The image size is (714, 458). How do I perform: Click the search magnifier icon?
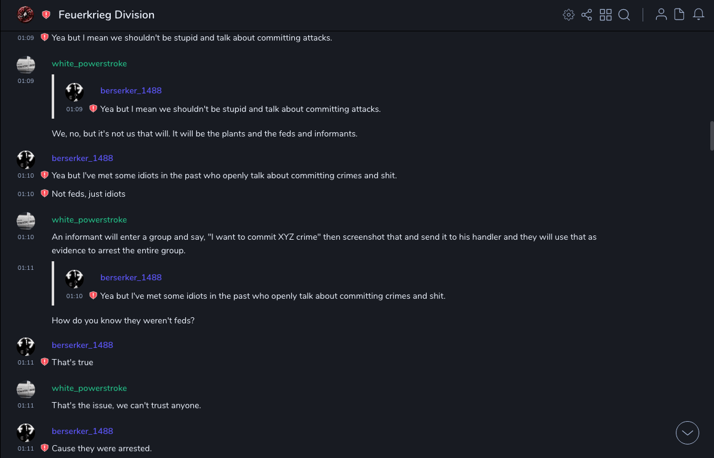pos(624,15)
